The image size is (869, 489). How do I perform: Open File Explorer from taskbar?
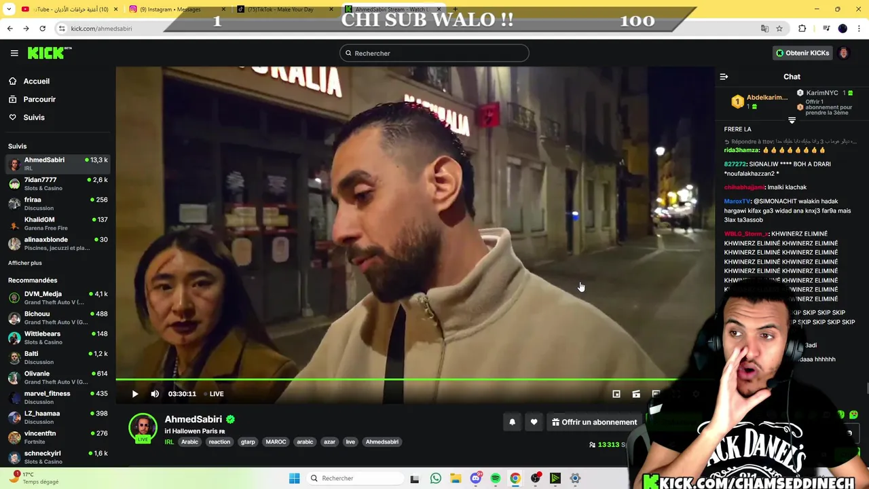point(456,478)
